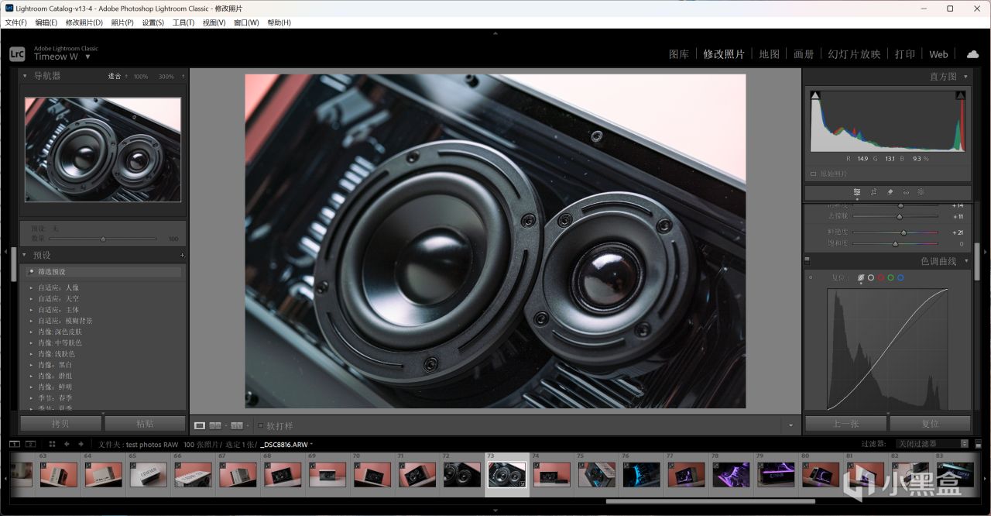991x516 pixels.
Task: Go back to previous photo with left arrow
Action: point(67,444)
